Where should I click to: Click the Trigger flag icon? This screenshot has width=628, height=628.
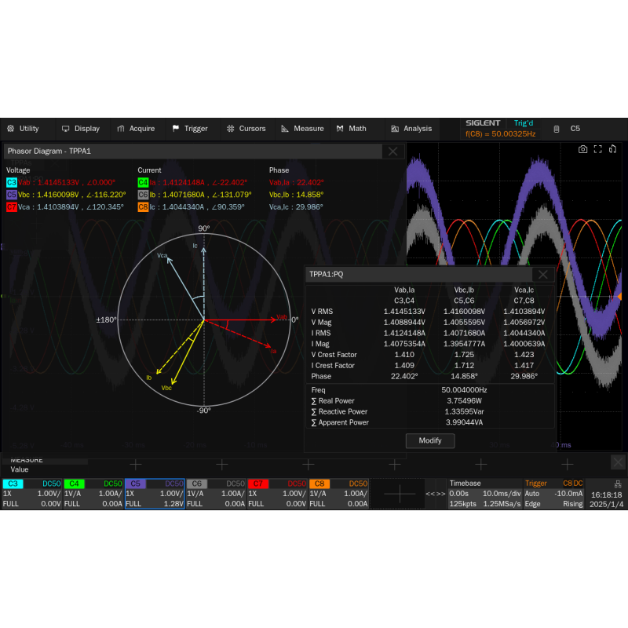[176, 129]
